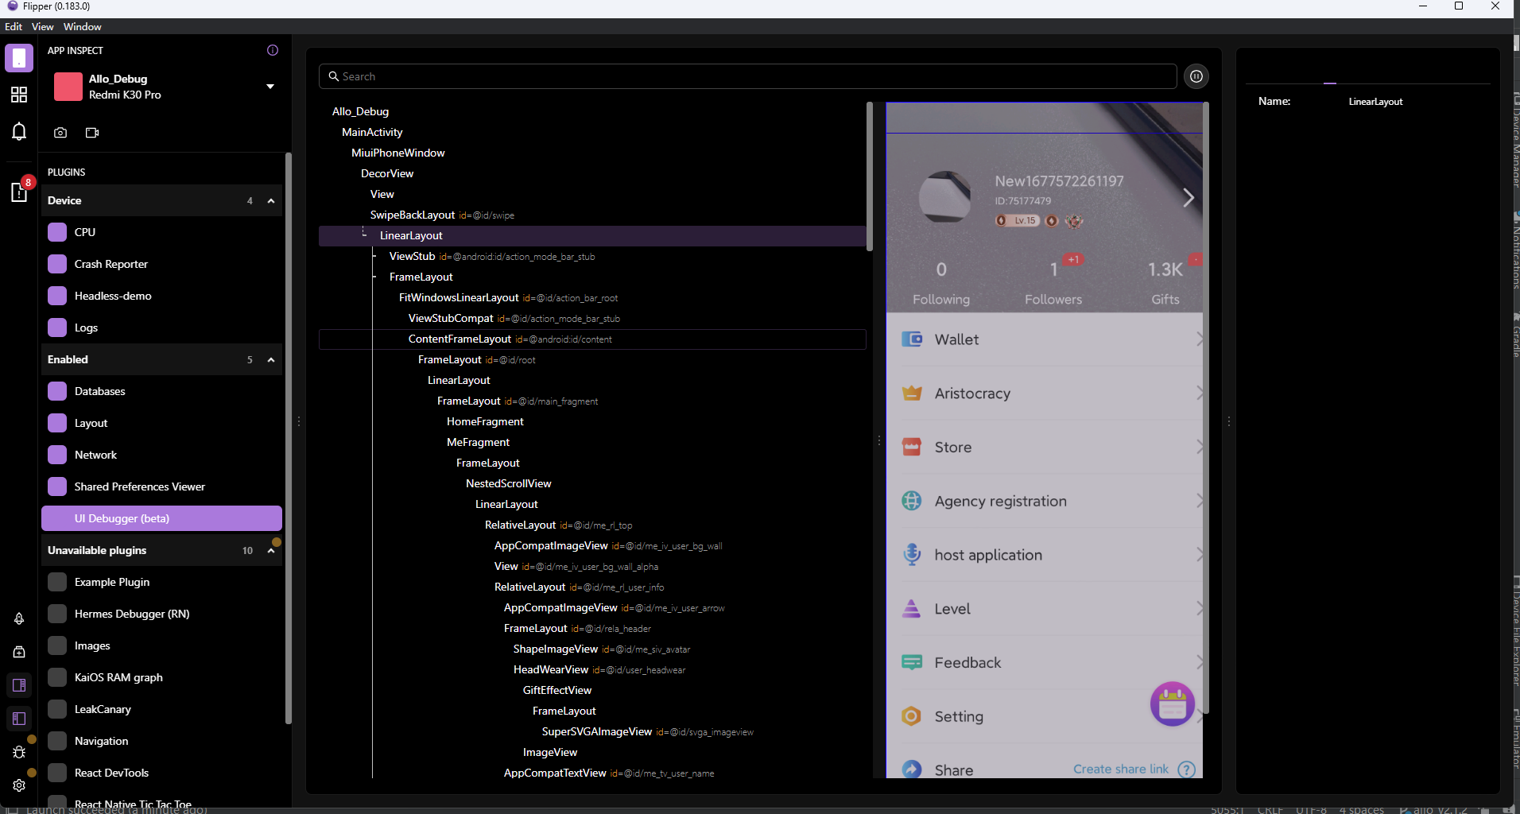Select the NestedScrollView tree node
Screen dimensions: 1520x814
[x=509, y=483]
